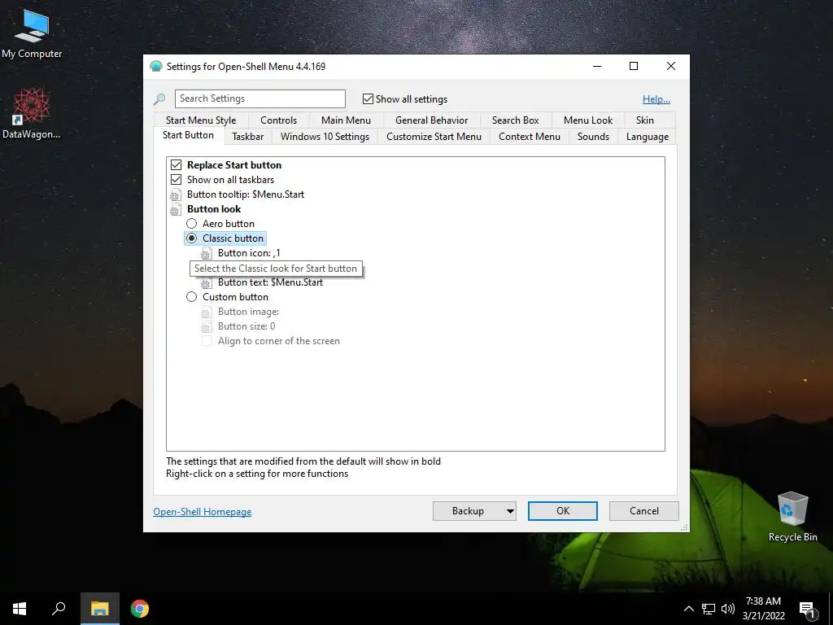Click the magnifier icon beside Search Settings
The image size is (833, 625).
[159, 98]
